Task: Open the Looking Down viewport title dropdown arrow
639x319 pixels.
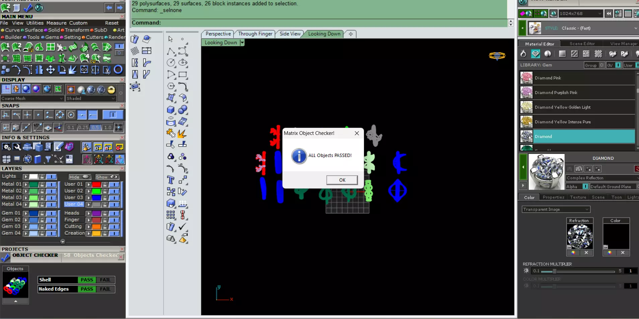Action: 242,43
